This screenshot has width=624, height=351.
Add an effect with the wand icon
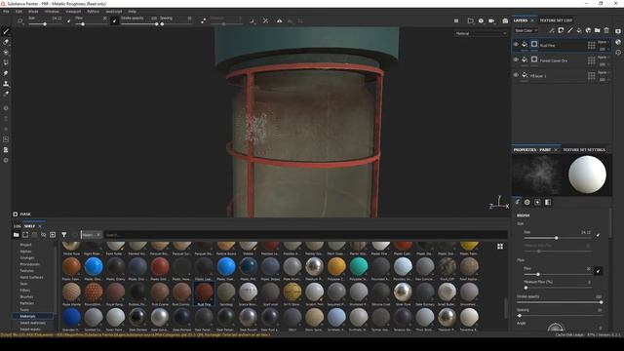click(x=552, y=30)
